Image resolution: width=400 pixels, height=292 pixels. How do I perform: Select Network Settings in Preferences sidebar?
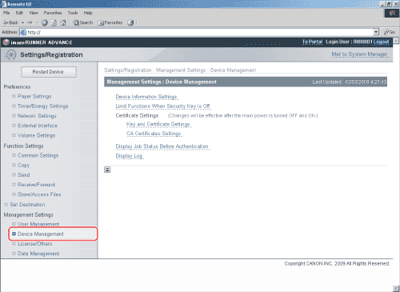(37, 116)
